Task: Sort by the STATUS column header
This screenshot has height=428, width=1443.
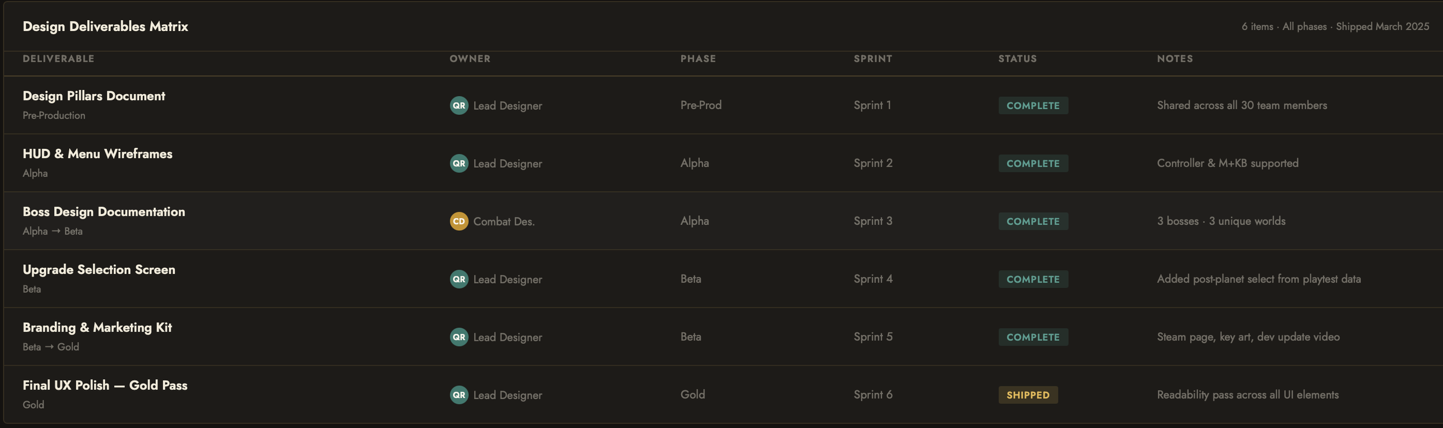Action: pyautogui.click(x=1018, y=59)
